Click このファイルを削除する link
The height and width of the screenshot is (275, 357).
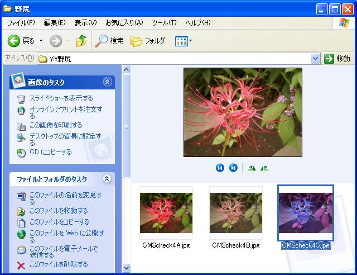point(59,264)
